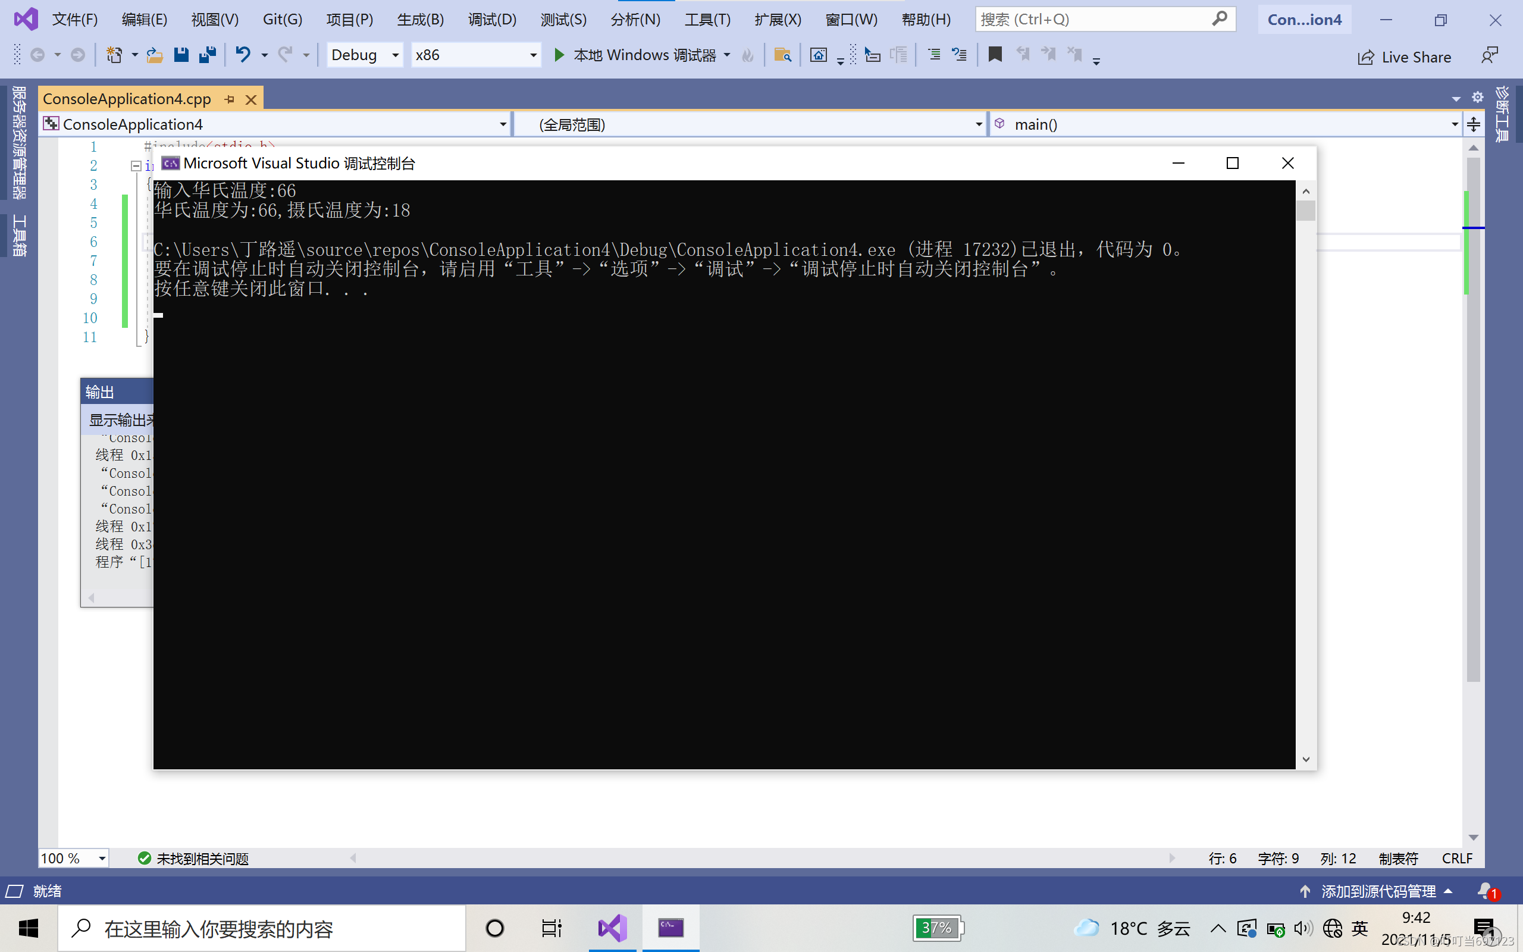
Task: Click the editor vertical scrollbar
Action: pyautogui.click(x=1473, y=419)
